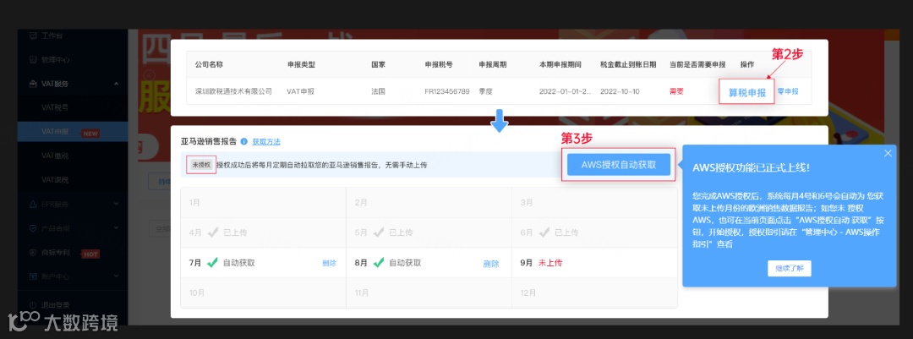The image size is (913, 339).
Task: Click the 继续了解 button in the tooltip
Action: tap(789, 269)
